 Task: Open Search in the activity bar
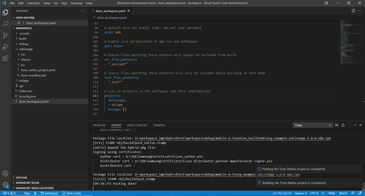coord(5,24)
